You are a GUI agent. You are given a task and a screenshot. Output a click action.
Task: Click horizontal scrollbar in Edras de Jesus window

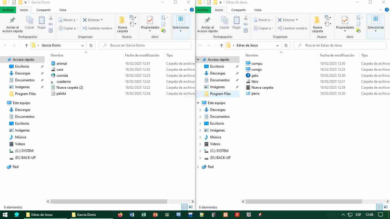[304, 201]
